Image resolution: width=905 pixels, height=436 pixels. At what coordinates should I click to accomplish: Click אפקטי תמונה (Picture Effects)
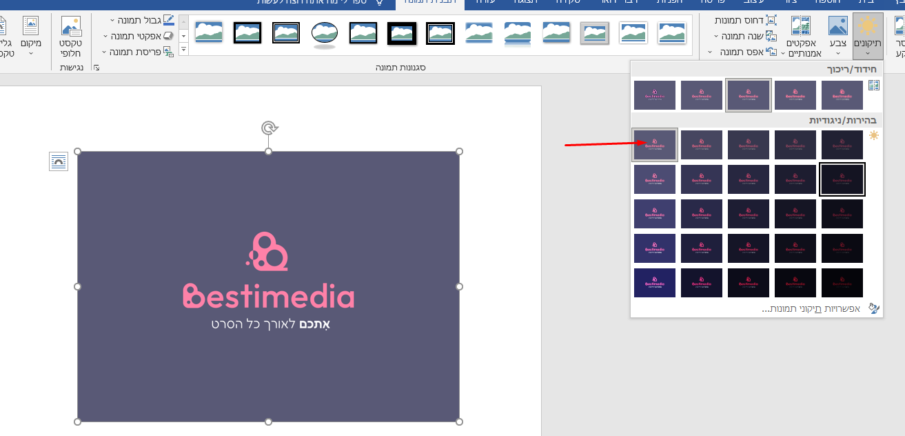pos(139,36)
